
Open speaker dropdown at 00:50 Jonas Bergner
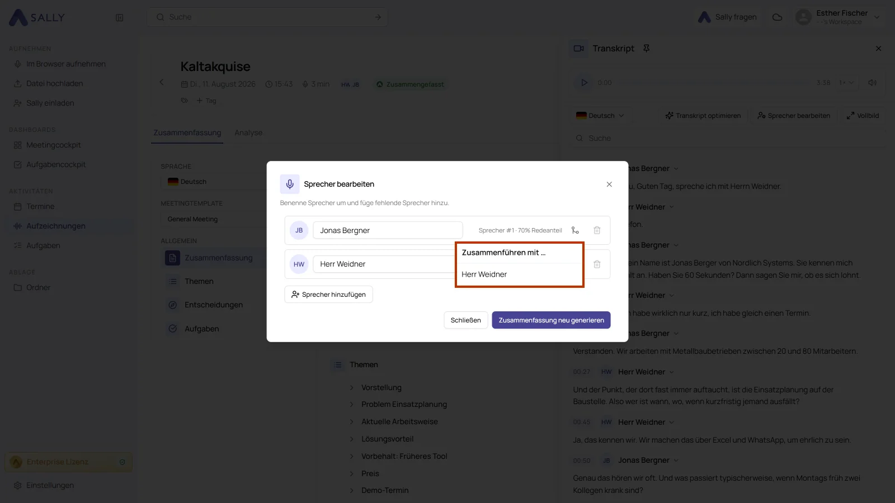pos(676,461)
